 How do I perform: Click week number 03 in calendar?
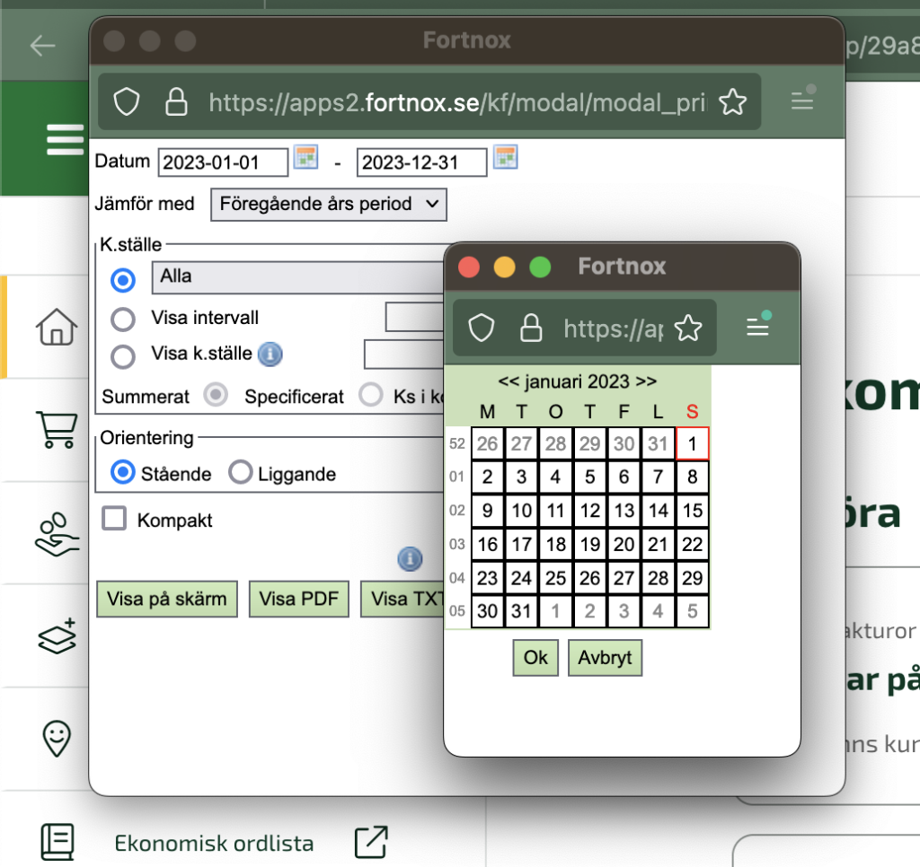pos(457,545)
